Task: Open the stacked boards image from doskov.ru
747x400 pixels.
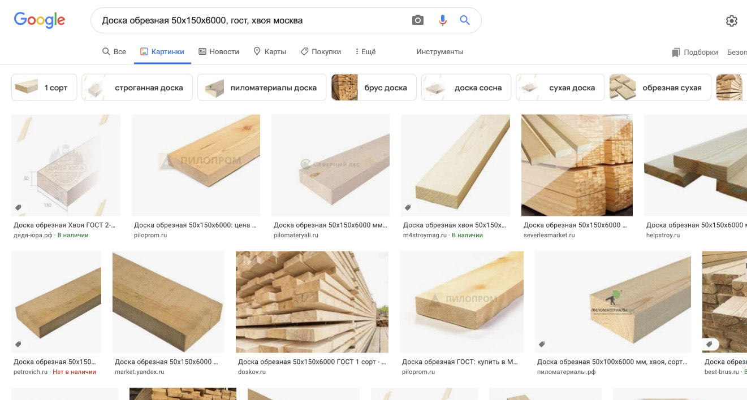Action: [312, 302]
